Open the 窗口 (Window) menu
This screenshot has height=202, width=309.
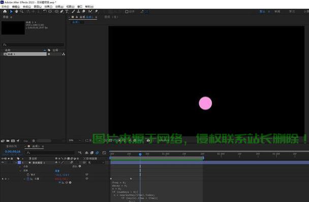coord(80,7)
